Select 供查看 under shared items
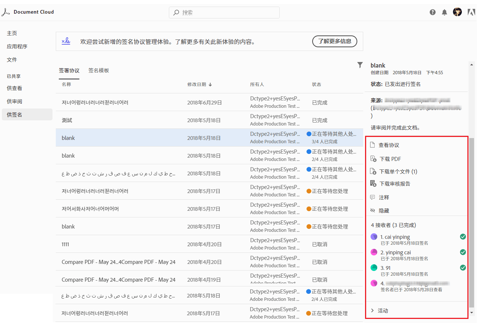This screenshot has width=477, height=330. click(x=14, y=88)
